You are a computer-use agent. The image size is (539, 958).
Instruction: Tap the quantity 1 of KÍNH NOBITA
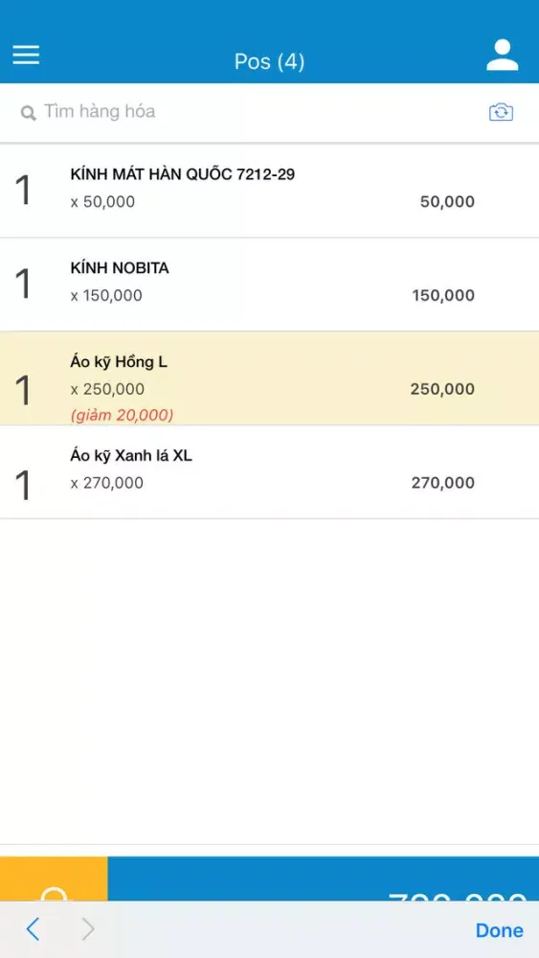coord(23,285)
